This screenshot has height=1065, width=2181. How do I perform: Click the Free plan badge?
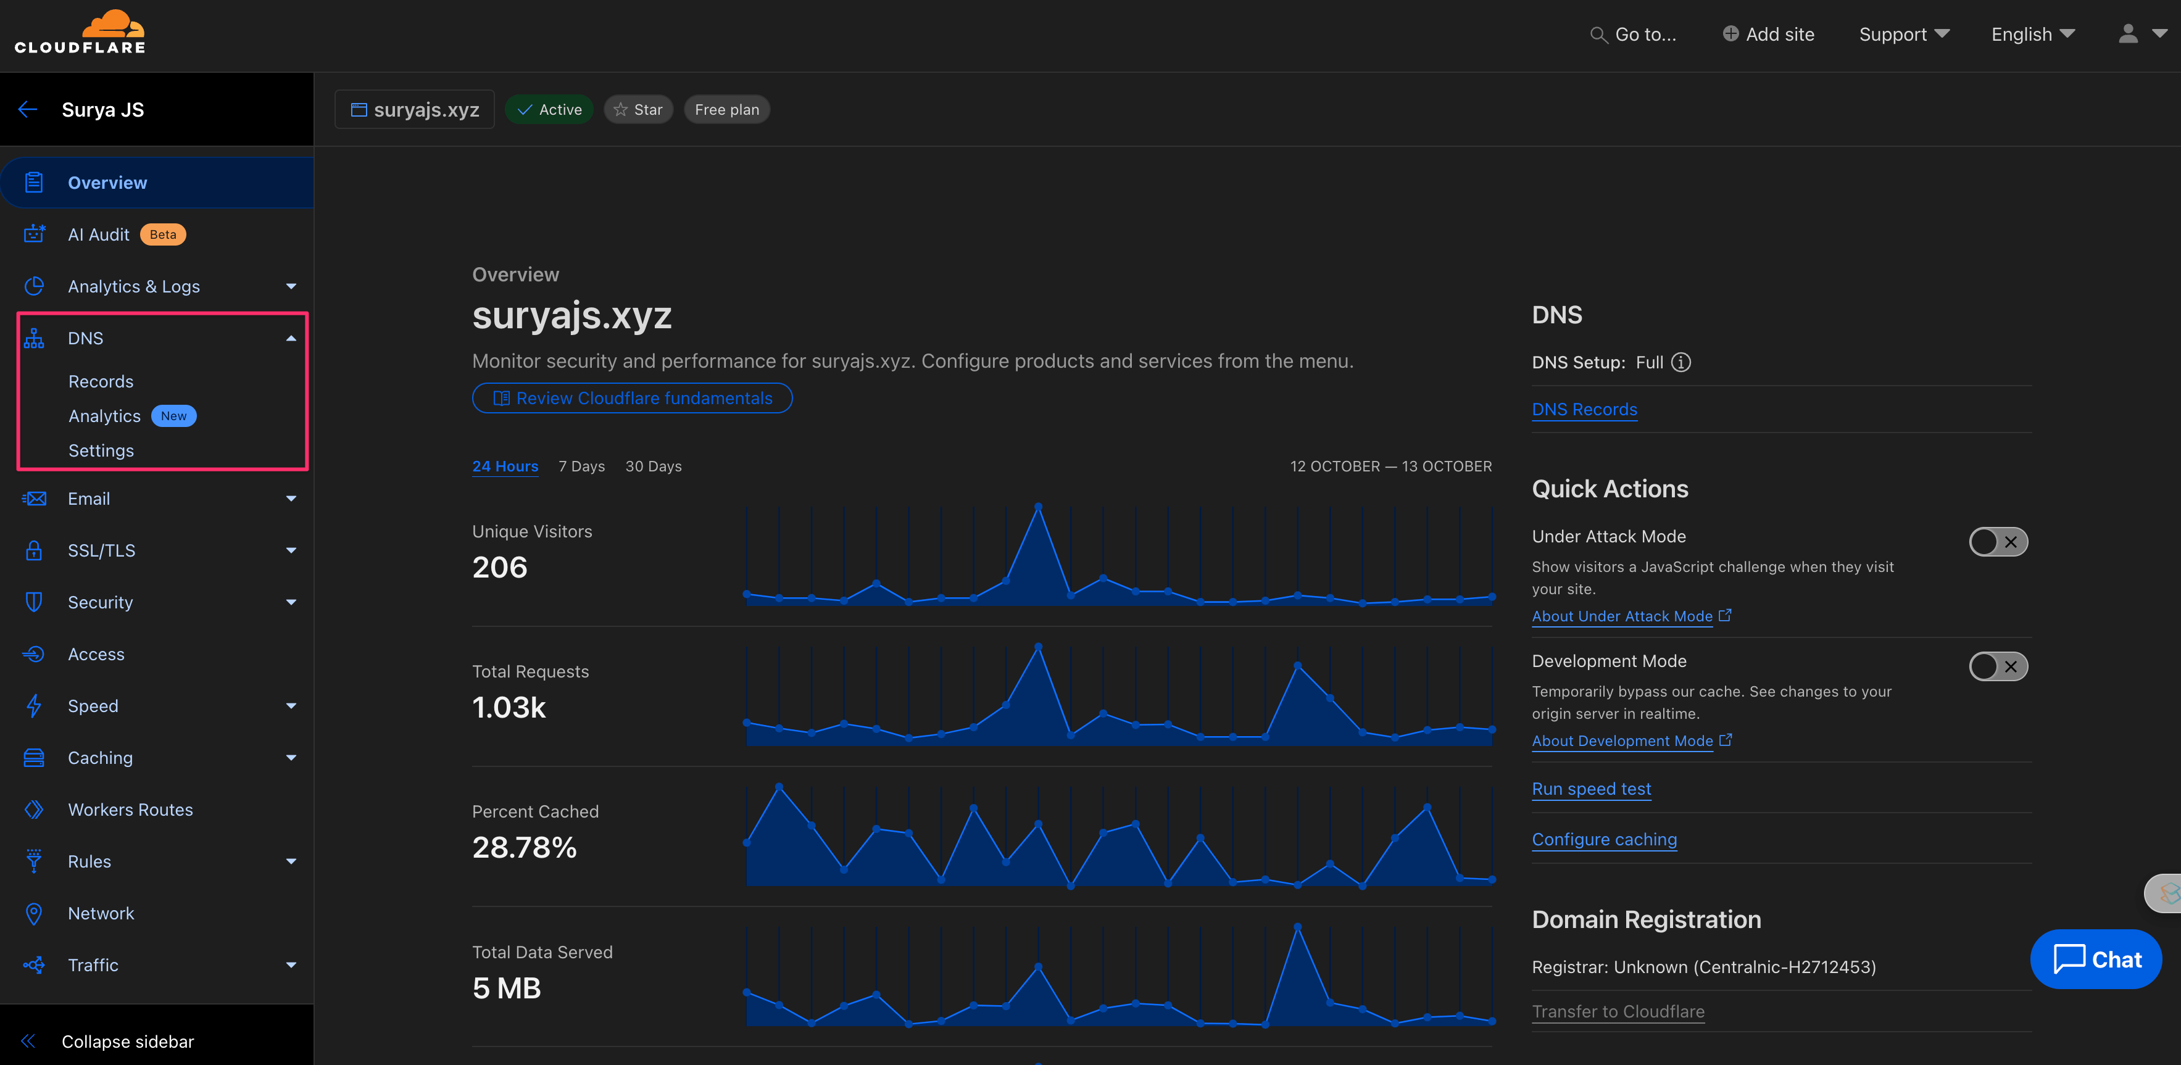726,109
